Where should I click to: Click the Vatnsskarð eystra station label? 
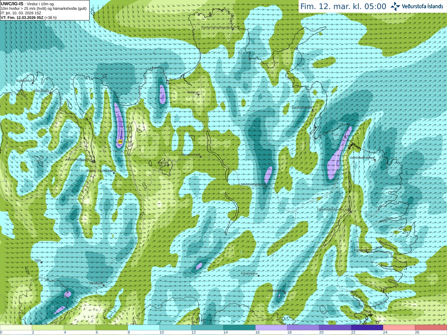(362, 158)
